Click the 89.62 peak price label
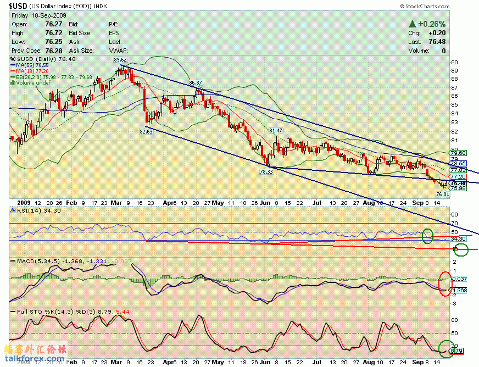Viewport: 479px width, 367px height. [x=120, y=59]
